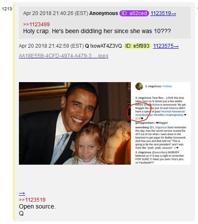
Task: Click the Follow link beside 3_ringcircus
Action: coord(168,86)
